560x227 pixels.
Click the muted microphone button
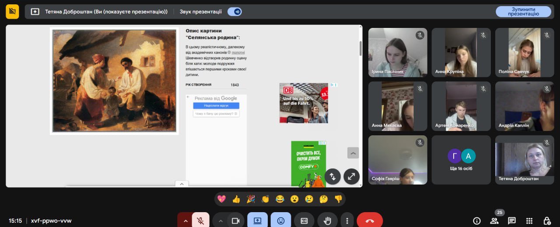(x=200, y=220)
